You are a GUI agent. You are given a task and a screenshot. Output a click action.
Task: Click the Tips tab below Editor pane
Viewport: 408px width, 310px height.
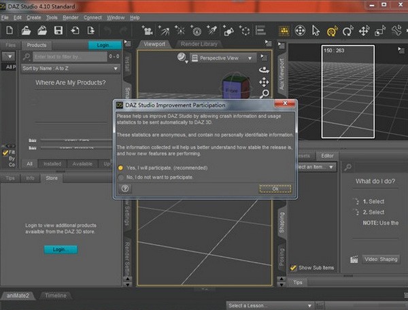pyautogui.click(x=297, y=282)
